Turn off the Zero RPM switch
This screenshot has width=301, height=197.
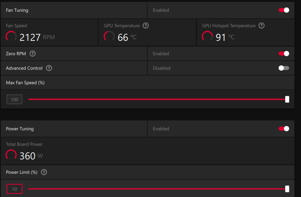284,54
